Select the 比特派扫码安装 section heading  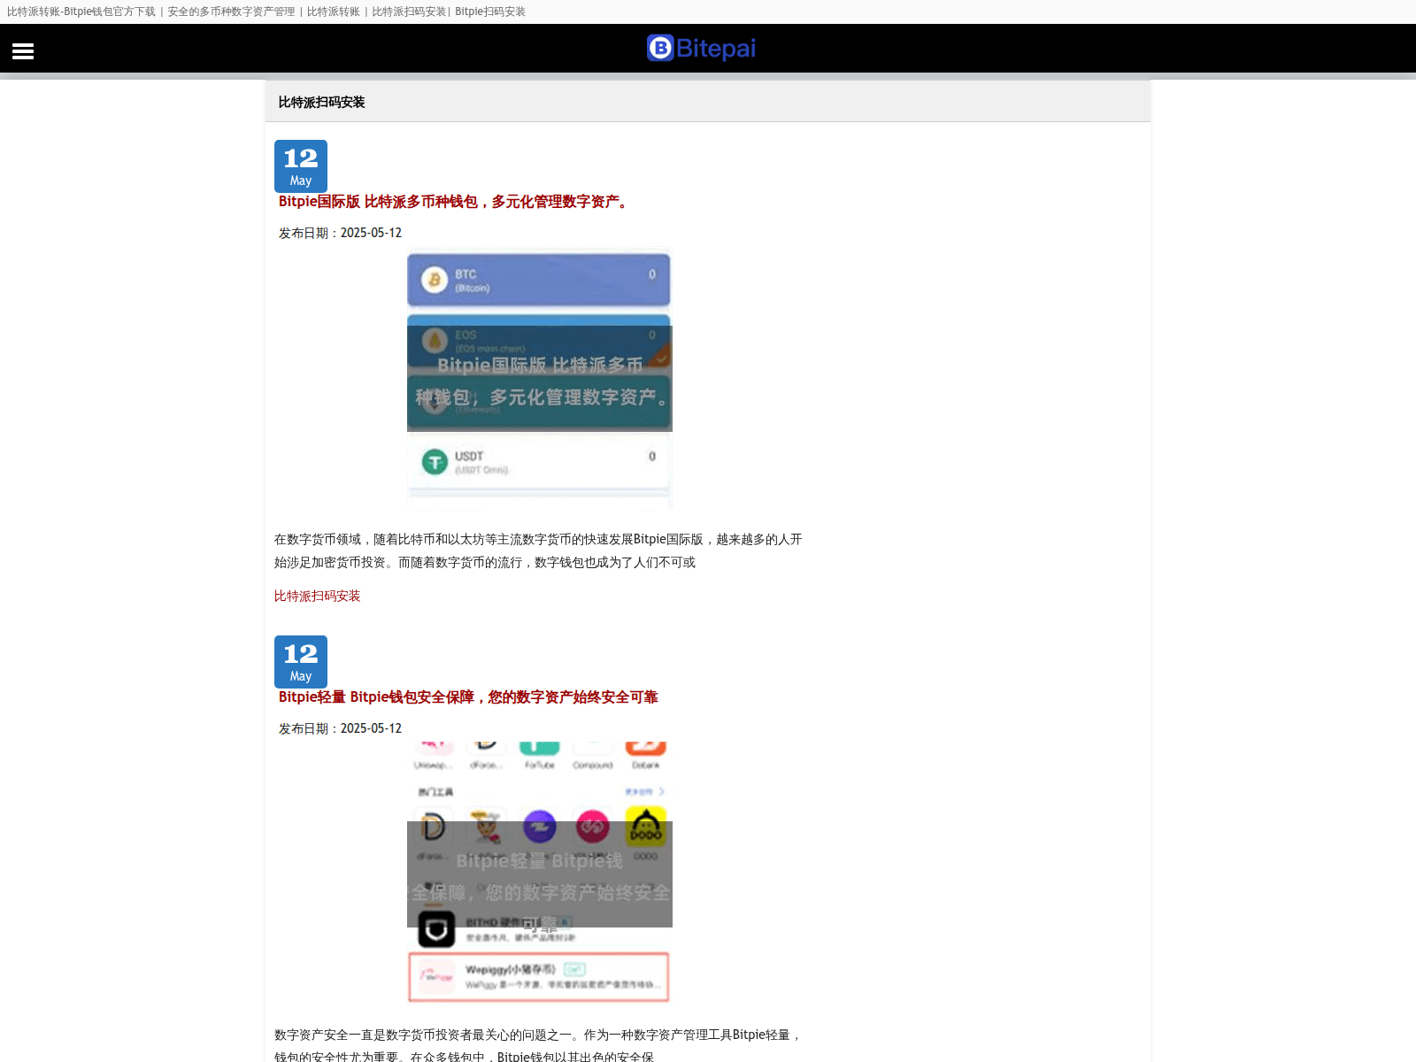pos(322,103)
